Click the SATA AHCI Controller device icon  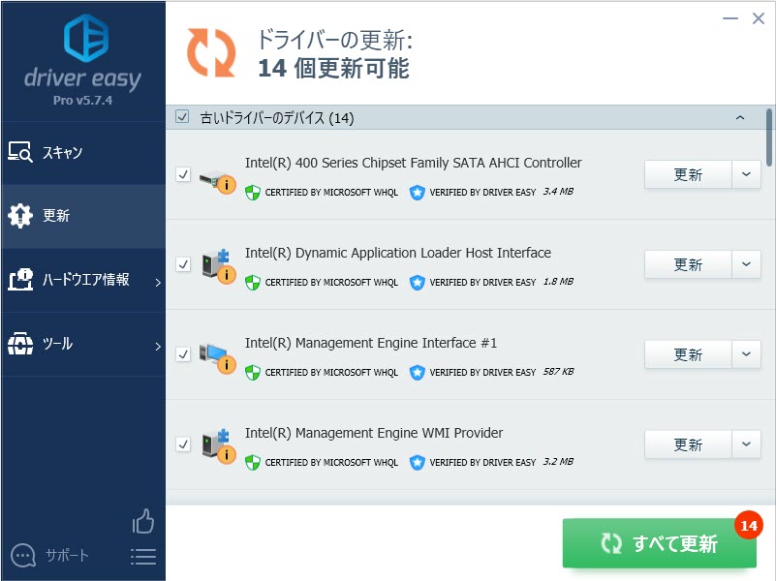coord(217,181)
